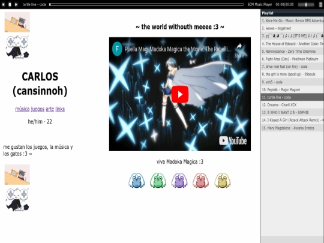Play track 9 veh5 - coda
Viewport: 324px width, 243px height.
click(x=292, y=82)
